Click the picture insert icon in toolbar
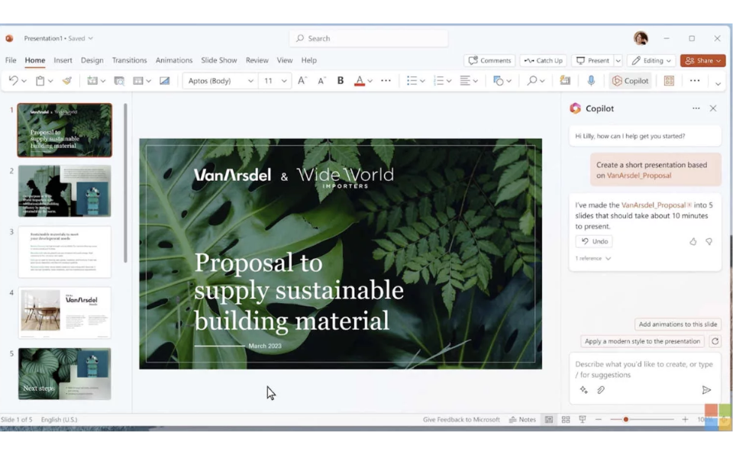 point(165,81)
